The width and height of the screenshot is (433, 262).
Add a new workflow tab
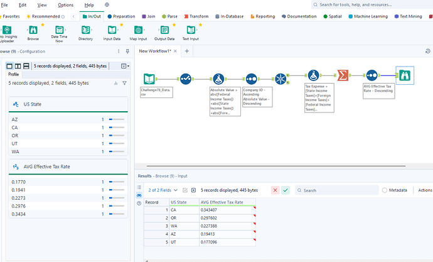[186, 51]
